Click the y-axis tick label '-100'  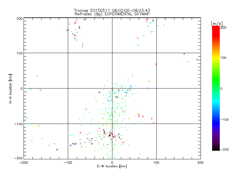pos(18,124)
